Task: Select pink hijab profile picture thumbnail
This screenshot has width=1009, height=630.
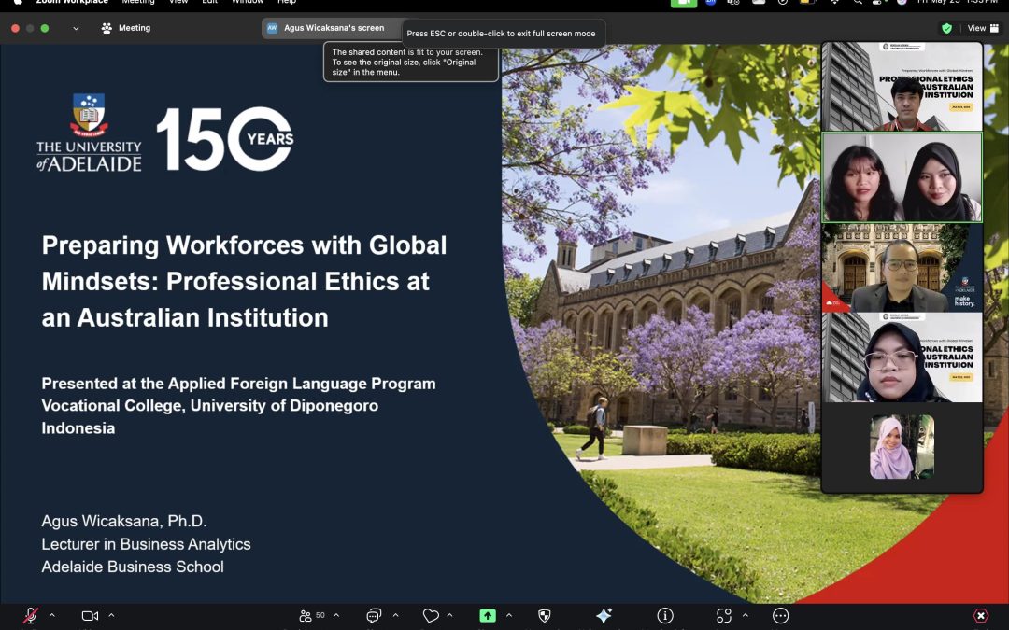Action: tap(902, 447)
